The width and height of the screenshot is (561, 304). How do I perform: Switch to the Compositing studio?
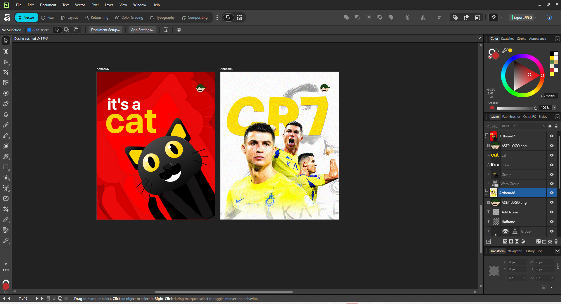195,18
